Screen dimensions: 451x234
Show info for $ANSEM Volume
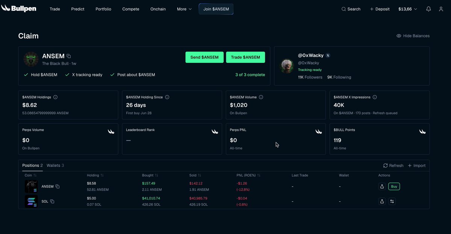261,97
